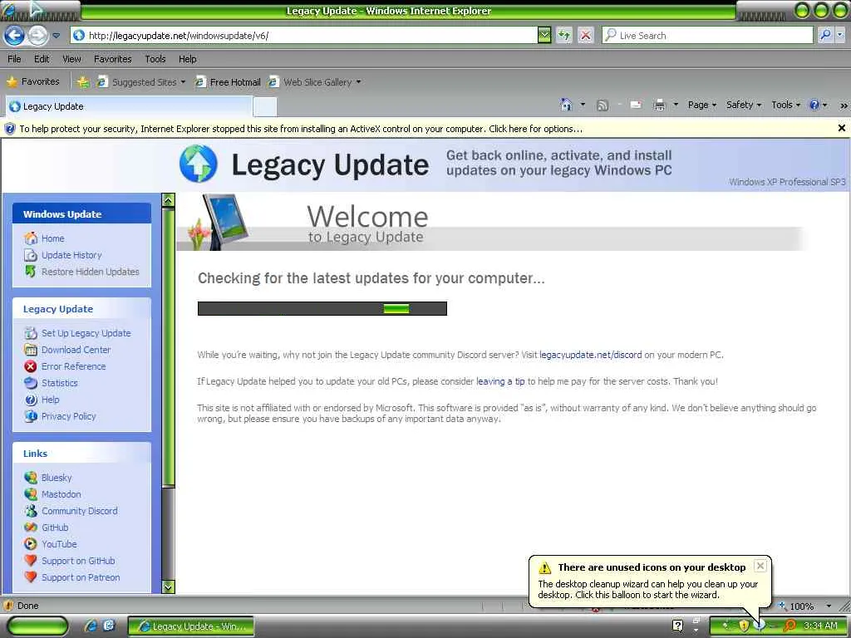Click the Legacy Update globe logo
Viewport: 851px width, 638px height.
click(x=199, y=164)
